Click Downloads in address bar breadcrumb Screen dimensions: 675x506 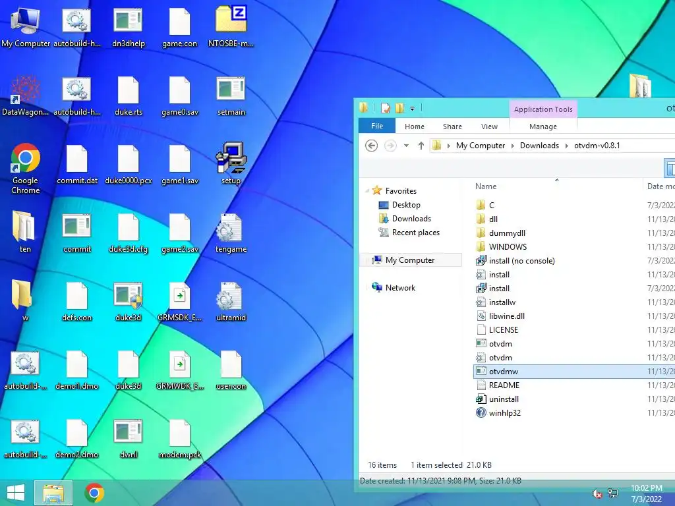coord(539,146)
